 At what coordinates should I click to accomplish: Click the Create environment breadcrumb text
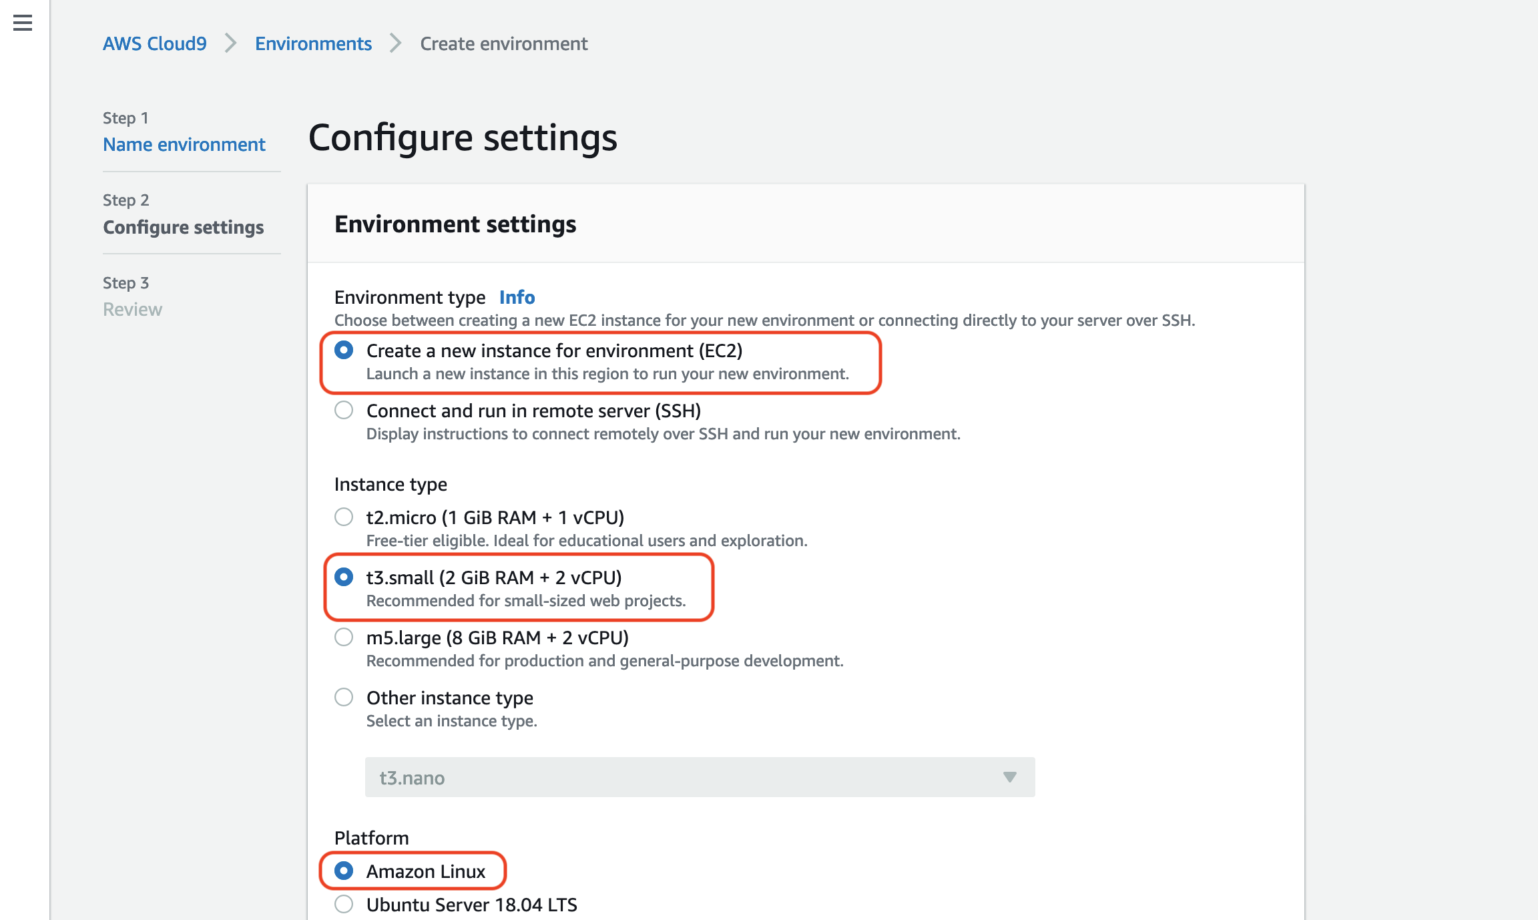[504, 43]
